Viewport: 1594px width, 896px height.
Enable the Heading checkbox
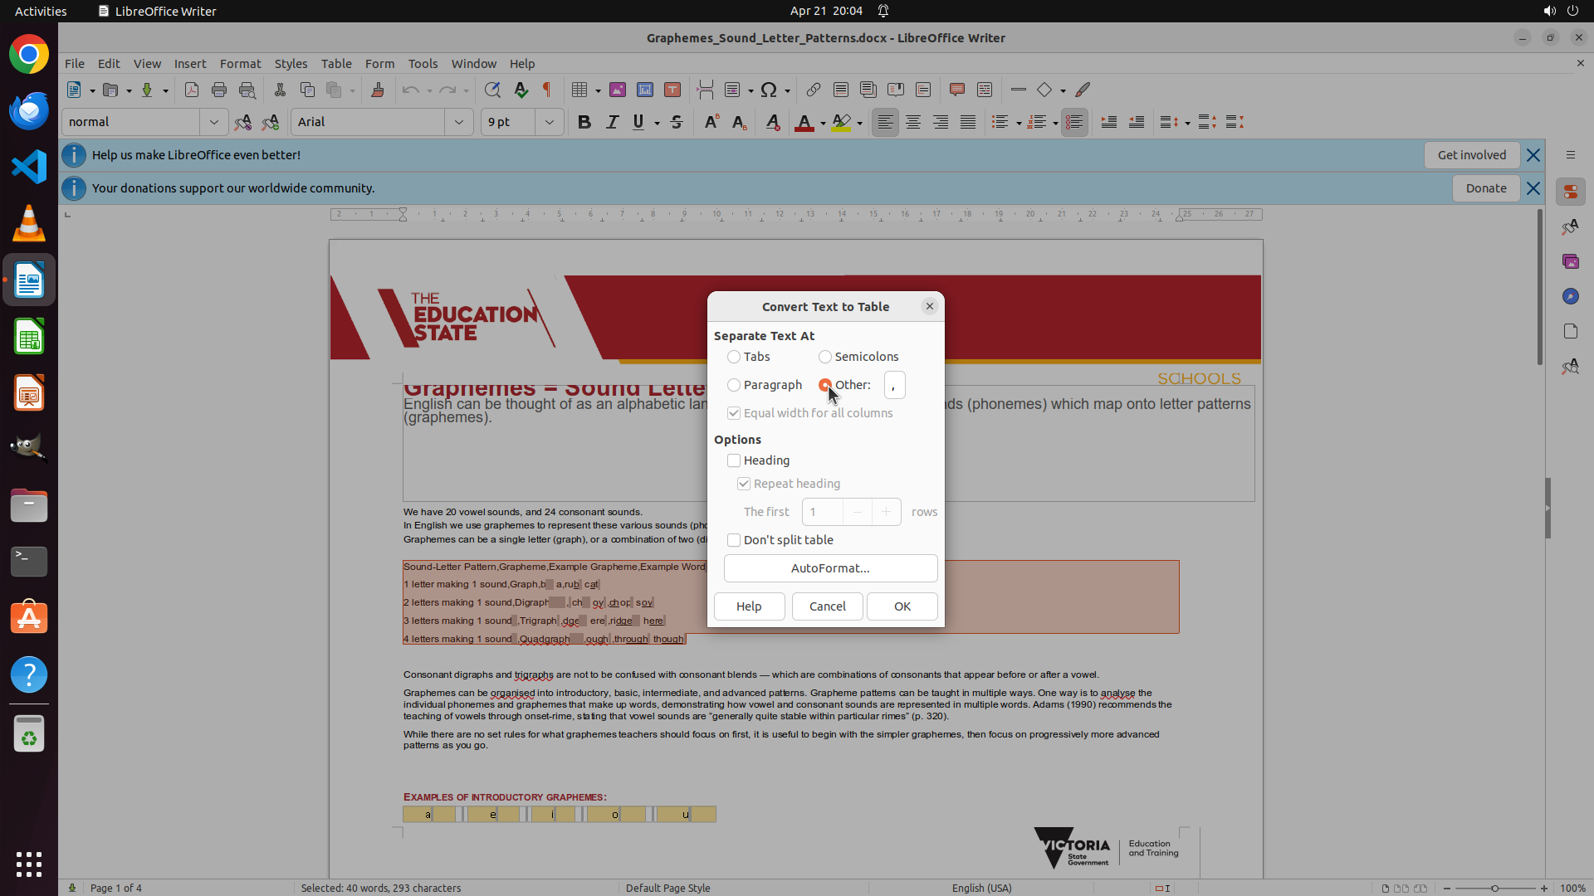pyautogui.click(x=734, y=460)
